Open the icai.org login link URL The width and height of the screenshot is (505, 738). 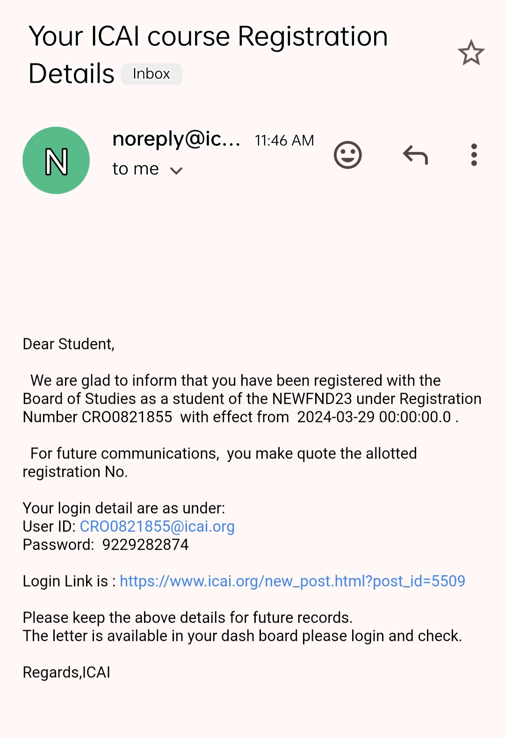(292, 581)
